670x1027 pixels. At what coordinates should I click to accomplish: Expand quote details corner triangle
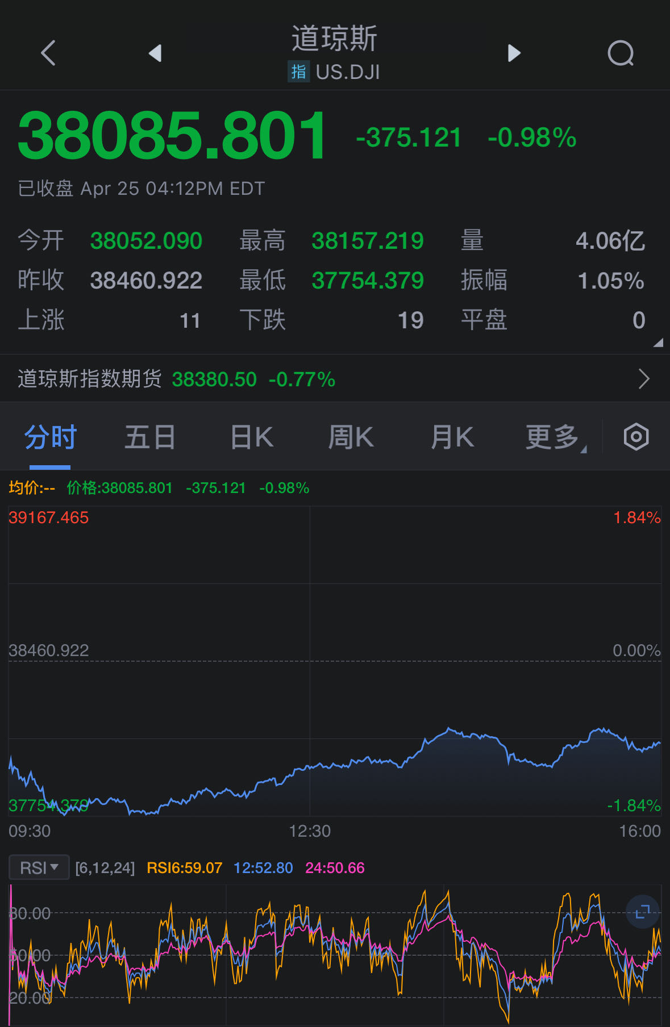click(658, 343)
